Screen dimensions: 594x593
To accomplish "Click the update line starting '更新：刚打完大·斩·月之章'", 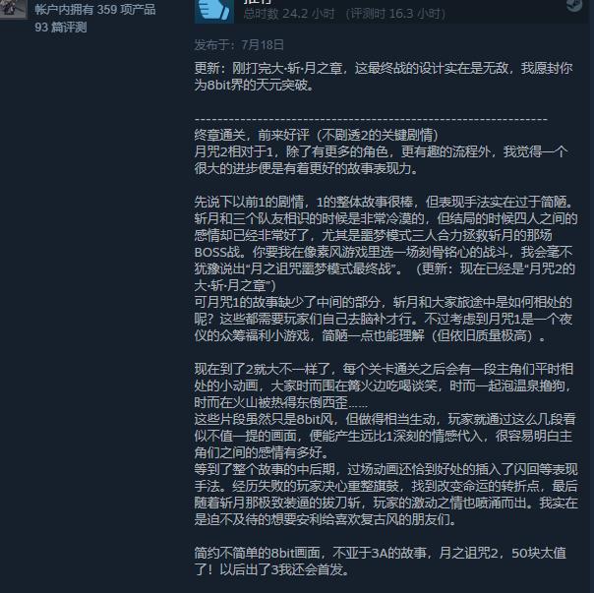I will click(384, 68).
